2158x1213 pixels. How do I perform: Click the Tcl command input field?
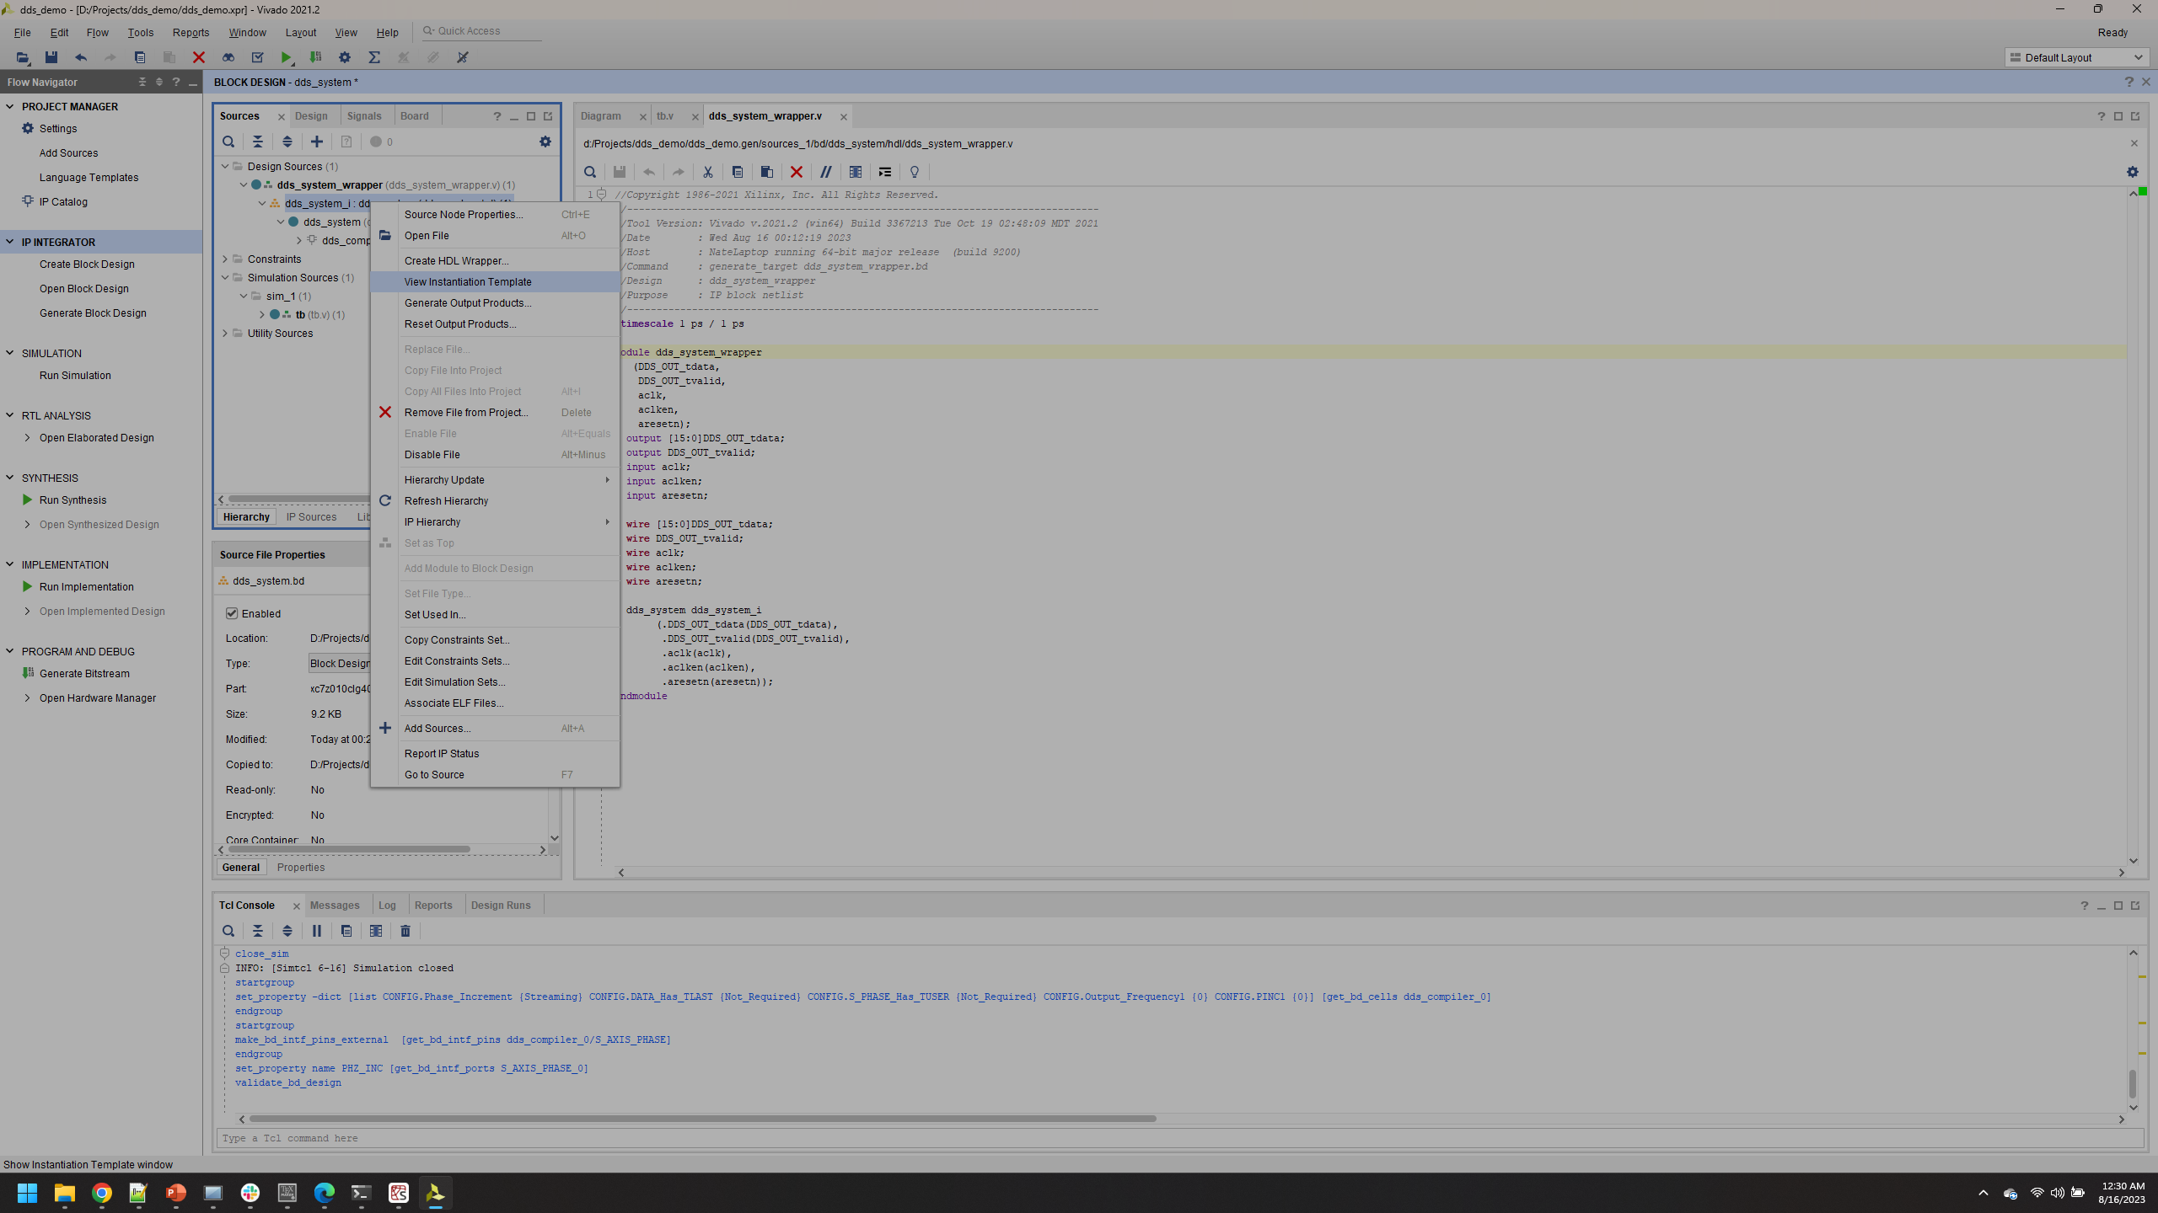tap(1180, 1139)
